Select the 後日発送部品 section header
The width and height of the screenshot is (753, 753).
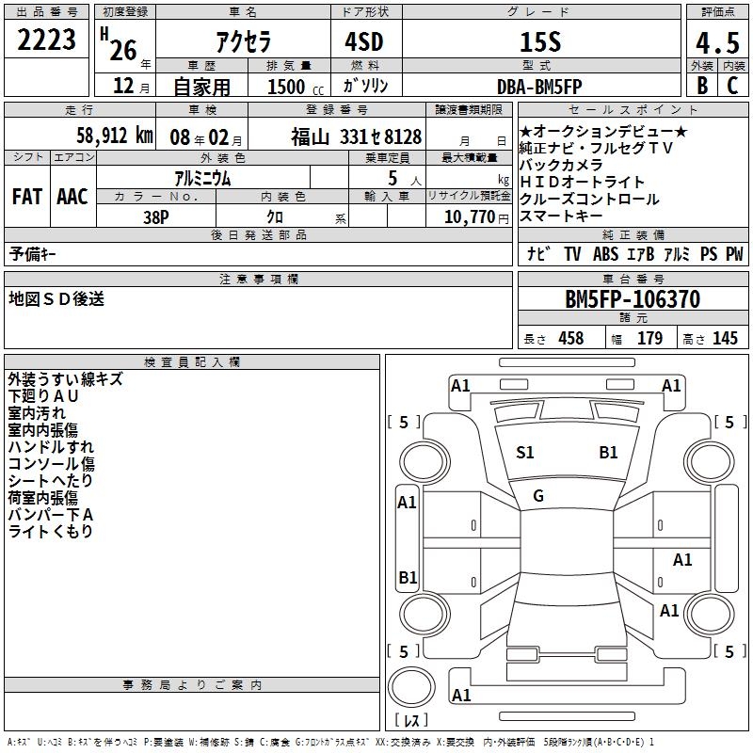[x=258, y=234]
